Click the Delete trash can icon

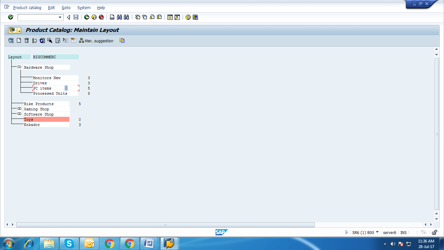pos(27,40)
